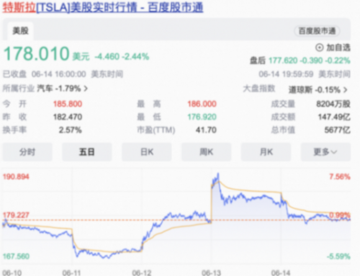Select the 美股 tab

pyautogui.click(x=20, y=31)
